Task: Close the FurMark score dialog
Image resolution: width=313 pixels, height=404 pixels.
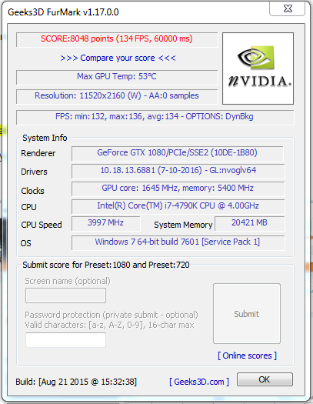Action: [x=287, y=8]
